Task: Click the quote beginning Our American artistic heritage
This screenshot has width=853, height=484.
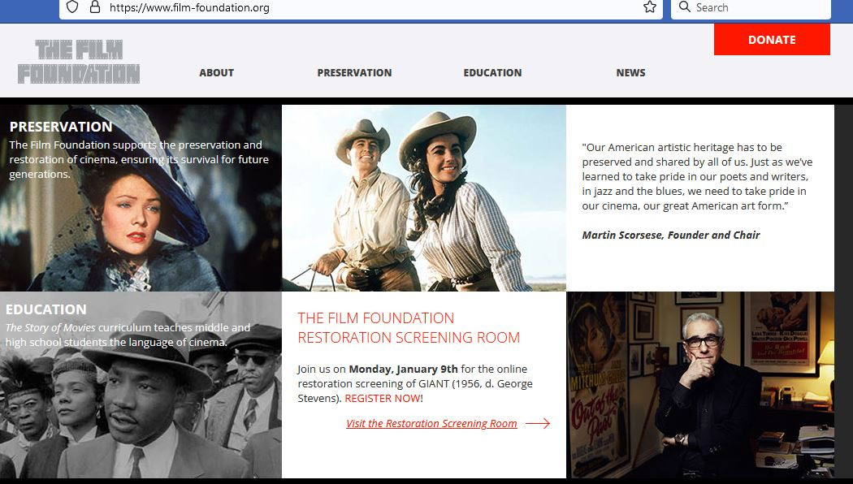Action: click(x=697, y=177)
